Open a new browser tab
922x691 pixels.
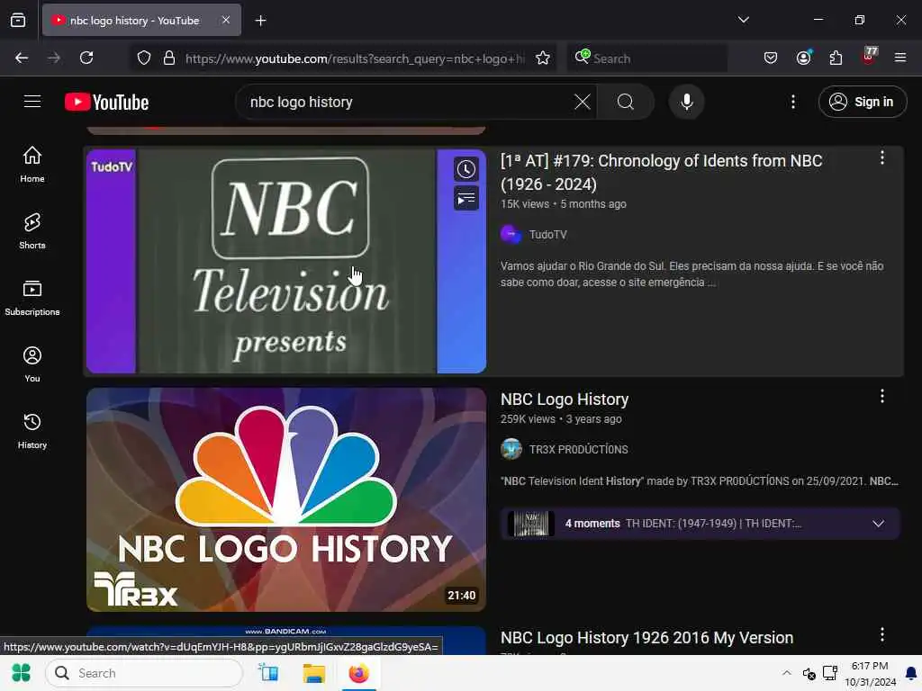(260, 21)
